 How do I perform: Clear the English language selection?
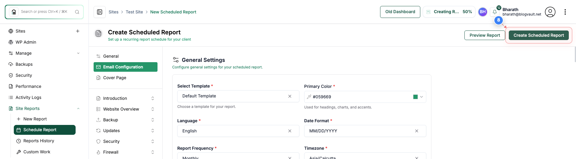(290, 131)
